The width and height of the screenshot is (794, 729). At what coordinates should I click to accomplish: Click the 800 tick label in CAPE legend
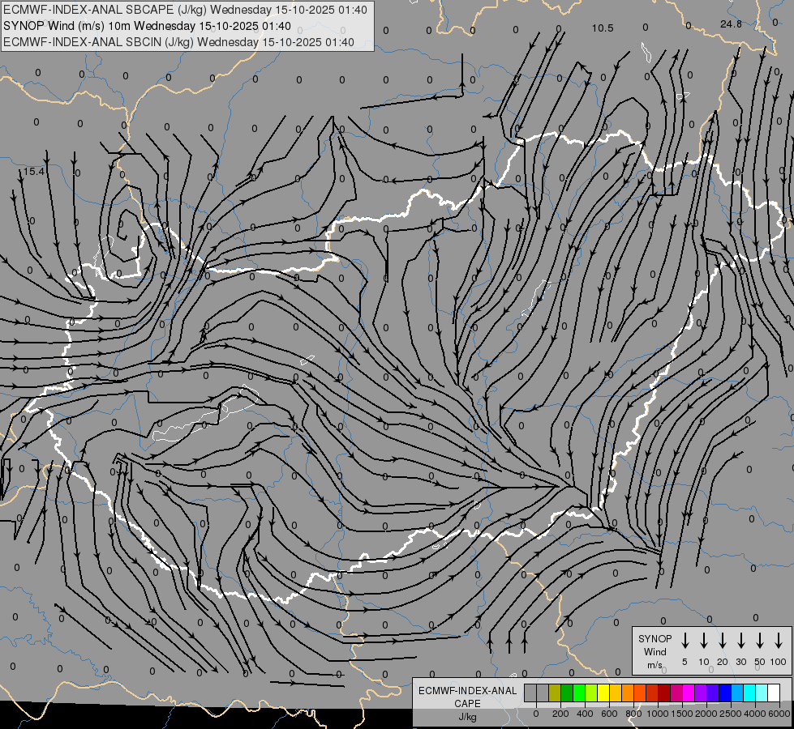pyautogui.click(x=633, y=714)
